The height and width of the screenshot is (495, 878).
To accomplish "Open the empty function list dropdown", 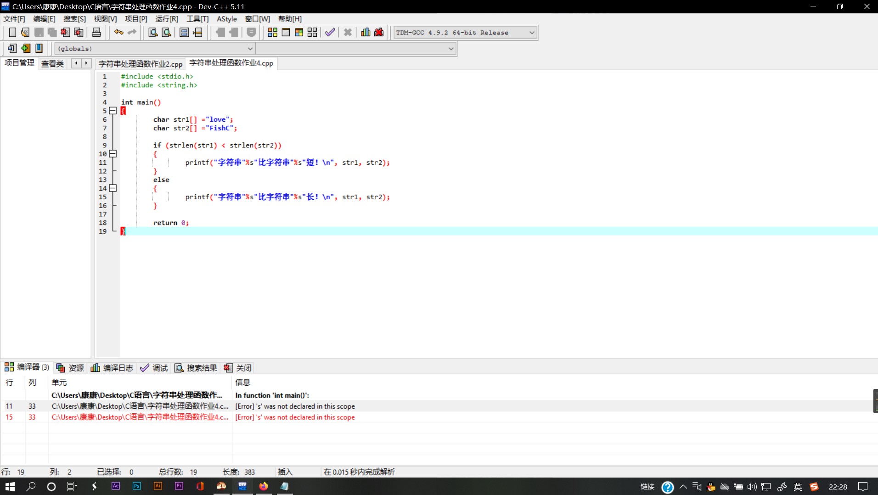I will [x=356, y=48].
